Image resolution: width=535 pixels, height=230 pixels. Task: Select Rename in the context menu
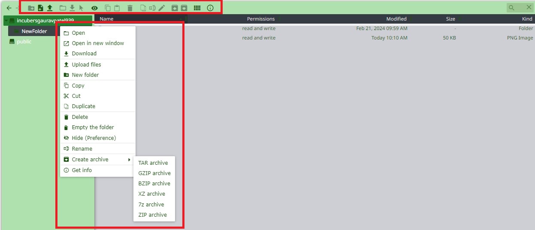98,148
